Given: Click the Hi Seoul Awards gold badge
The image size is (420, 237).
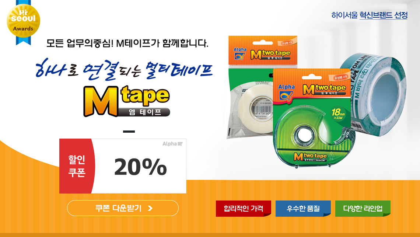Looking at the screenshot, I should pyautogui.click(x=23, y=21).
